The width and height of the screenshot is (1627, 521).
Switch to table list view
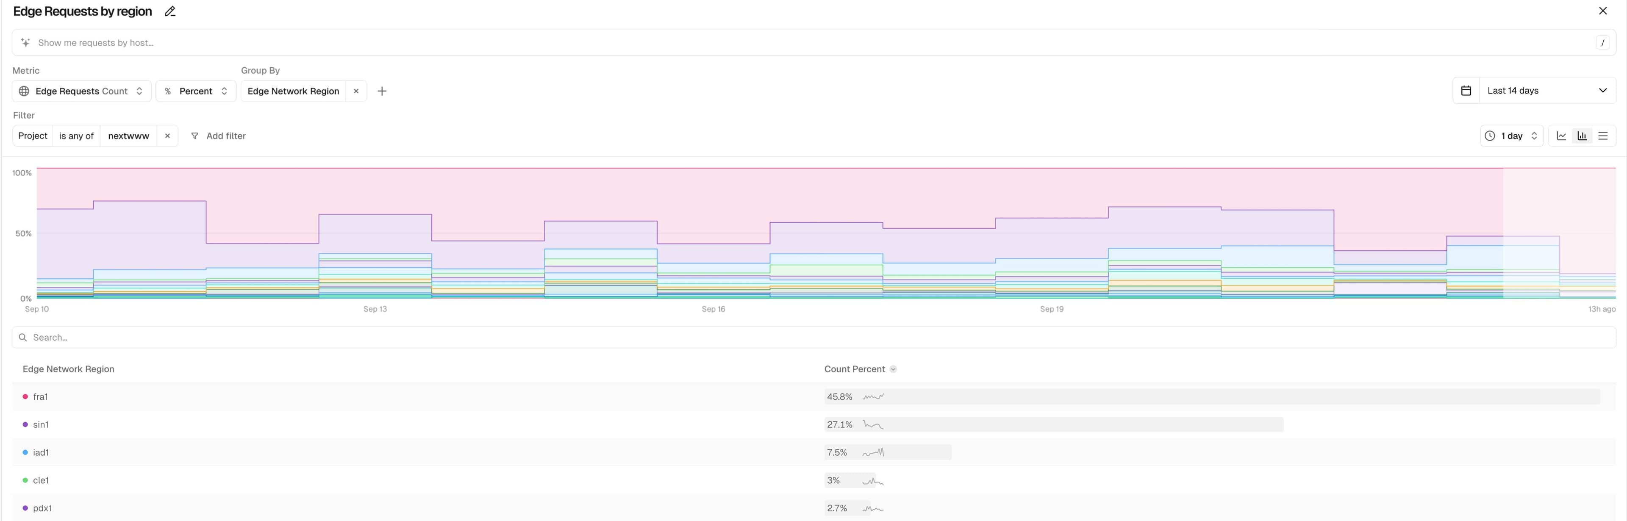1602,136
